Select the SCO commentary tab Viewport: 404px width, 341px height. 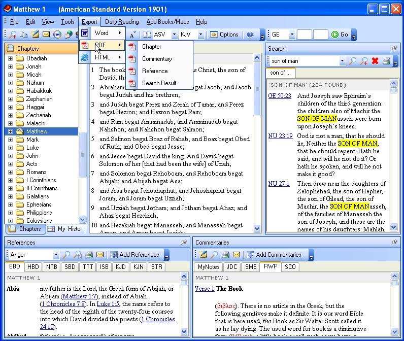[x=290, y=267]
